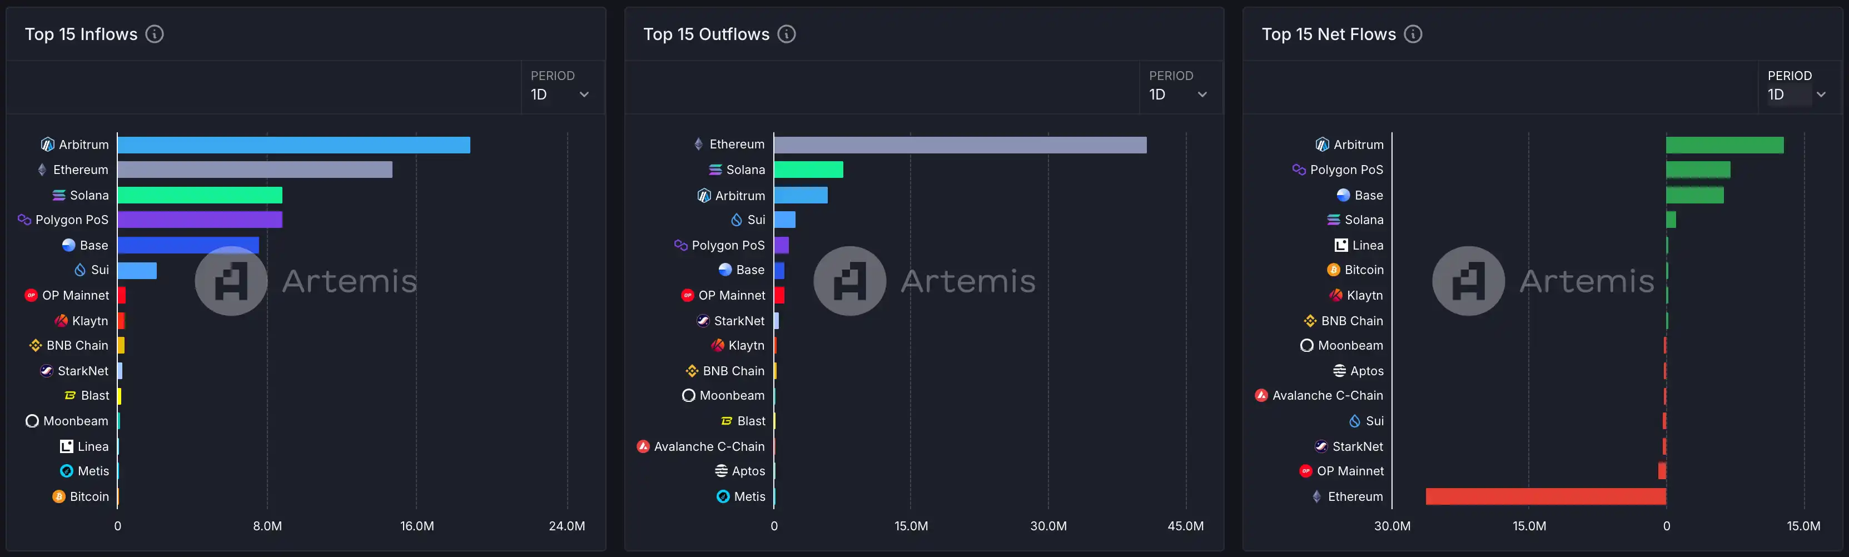Image resolution: width=1849 pixels, height=557 pixels.
Task: Click the Arbitrum logo in Inflows chart
Action: (x=47, y=145)
